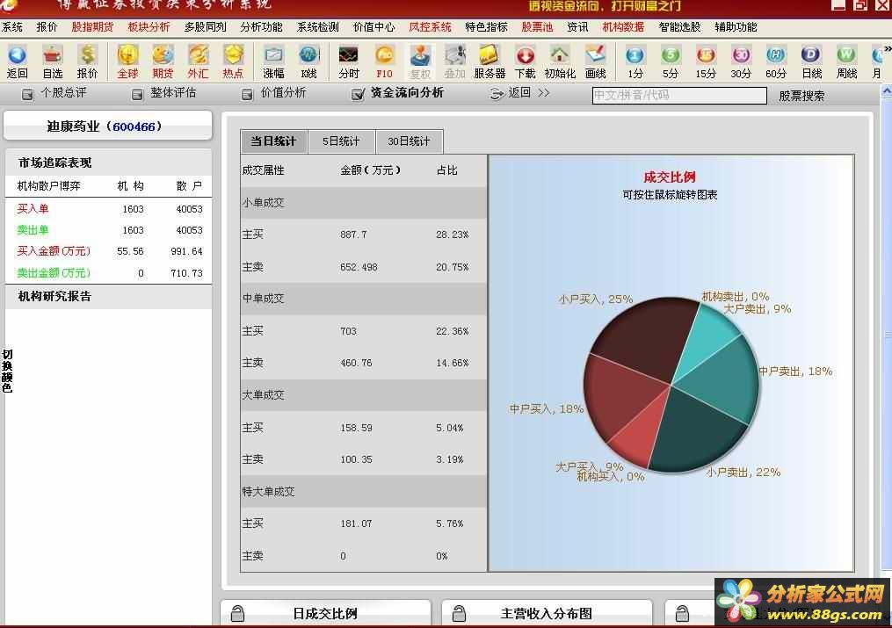This screenshot has height=628, width=892.
Task: Open the 特色指标 menu
Action: [x=486, y=26]
